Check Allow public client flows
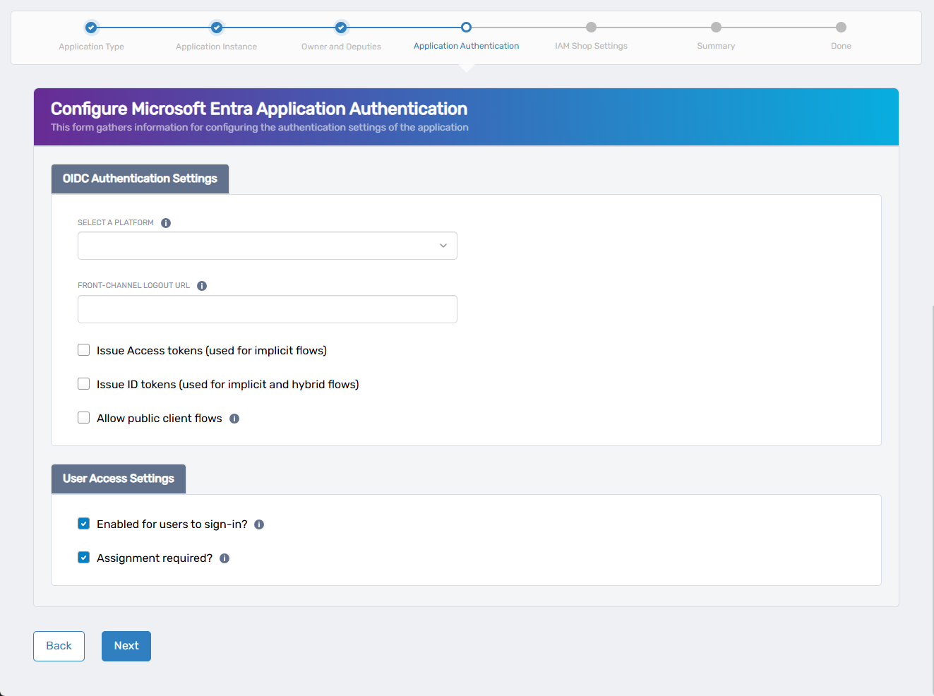This screenshot has height=696, width=934. [x=83, y=417]
